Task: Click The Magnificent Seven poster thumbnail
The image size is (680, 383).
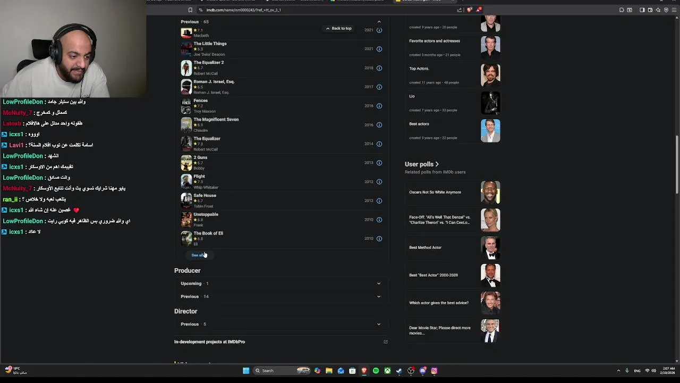Action: (186, 124)
